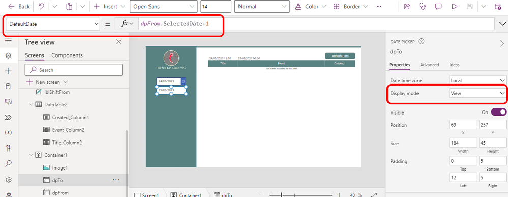Open the Data cylinder icon
The height and width of the screenshot is (197, 508).
(x=9, y=87)
